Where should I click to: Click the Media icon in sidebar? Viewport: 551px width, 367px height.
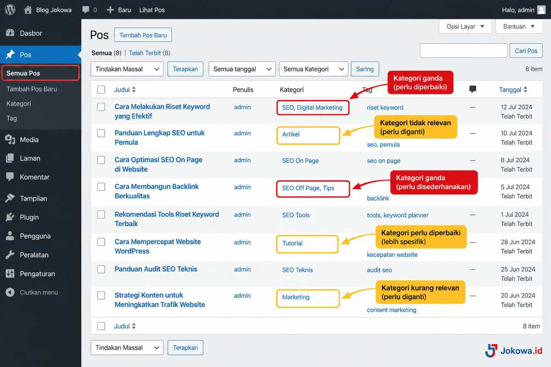tap(10, 139)
